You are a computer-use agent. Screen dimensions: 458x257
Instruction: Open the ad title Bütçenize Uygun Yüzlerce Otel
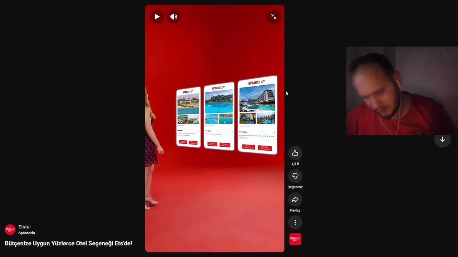tap(68, 243)
